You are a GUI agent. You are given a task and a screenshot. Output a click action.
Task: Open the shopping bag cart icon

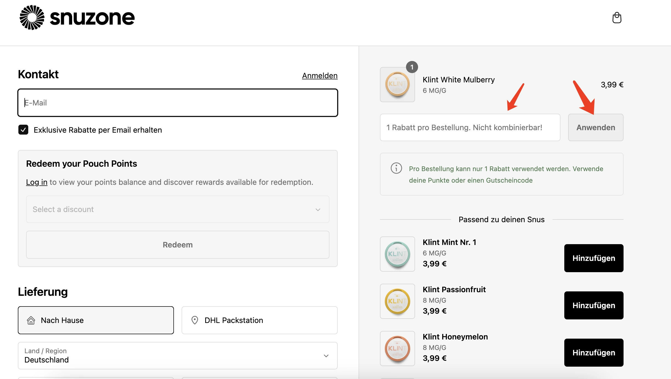point(617,18)
